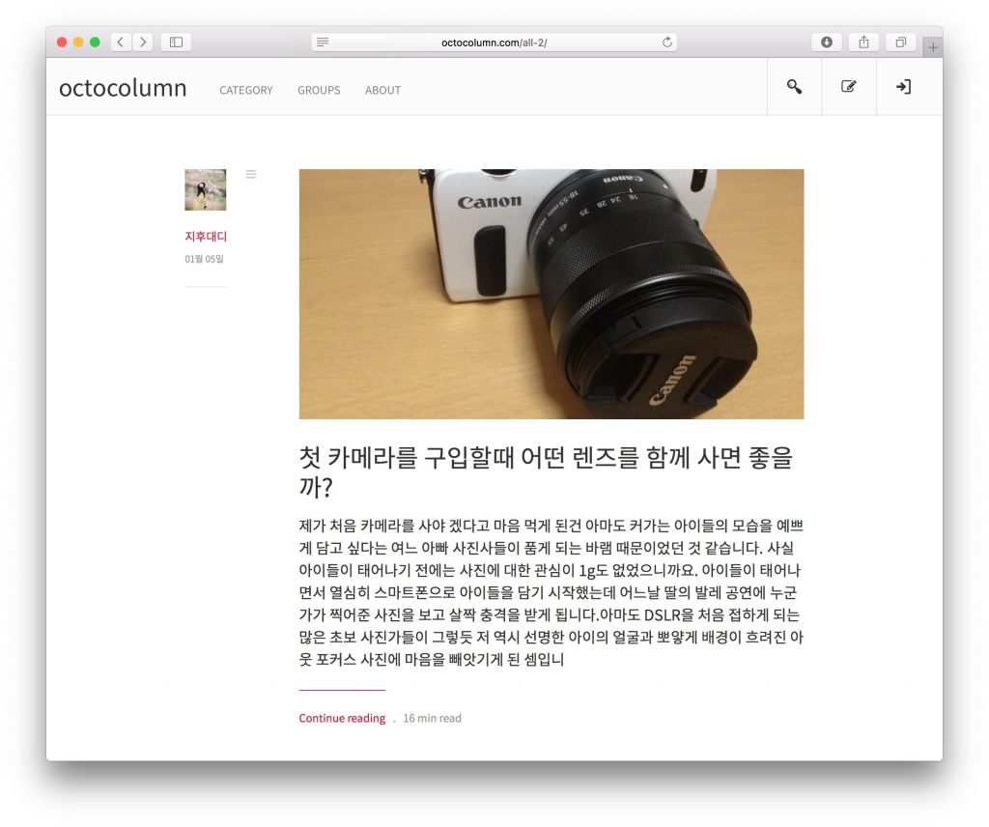Image resolution: width=989 pixels, height=827 pixels.
Task: Show all tabs overview
Action: (901, 43)
